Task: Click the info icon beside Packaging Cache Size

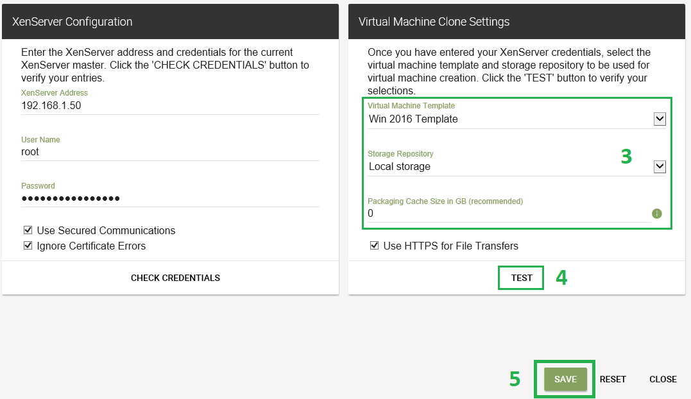Action: (x=656, y=214)
